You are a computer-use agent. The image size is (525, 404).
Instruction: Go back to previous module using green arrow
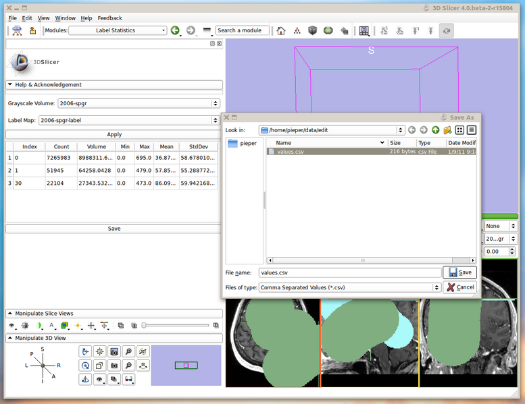(x=175, y=30)
